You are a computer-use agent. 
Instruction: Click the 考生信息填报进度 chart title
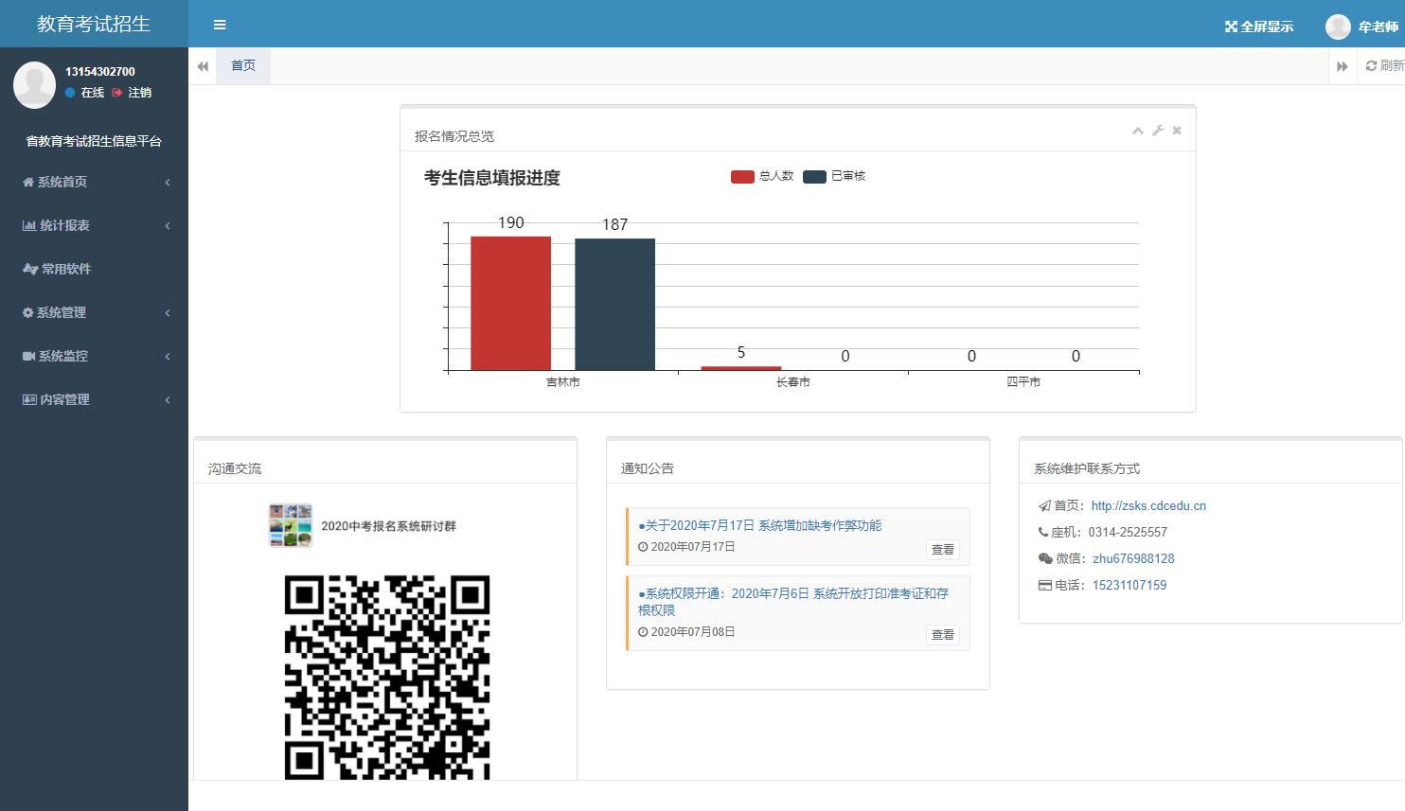point(492,178)
